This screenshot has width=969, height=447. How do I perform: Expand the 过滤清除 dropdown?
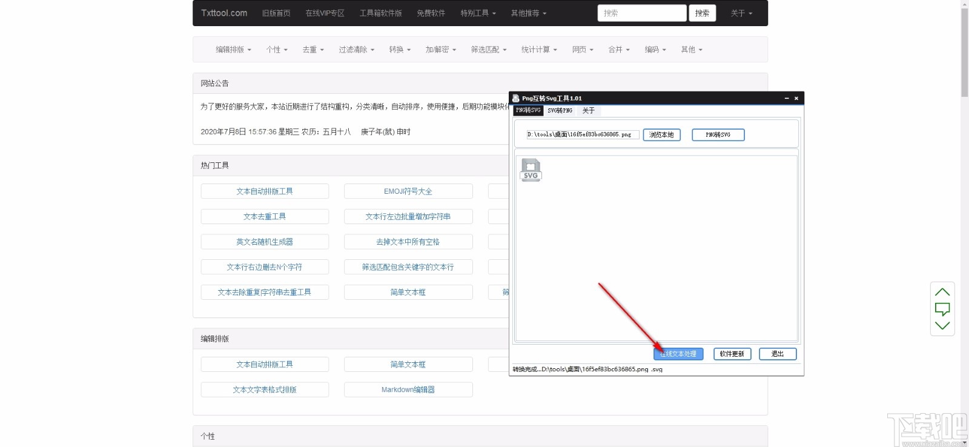(x=356, y=50)
